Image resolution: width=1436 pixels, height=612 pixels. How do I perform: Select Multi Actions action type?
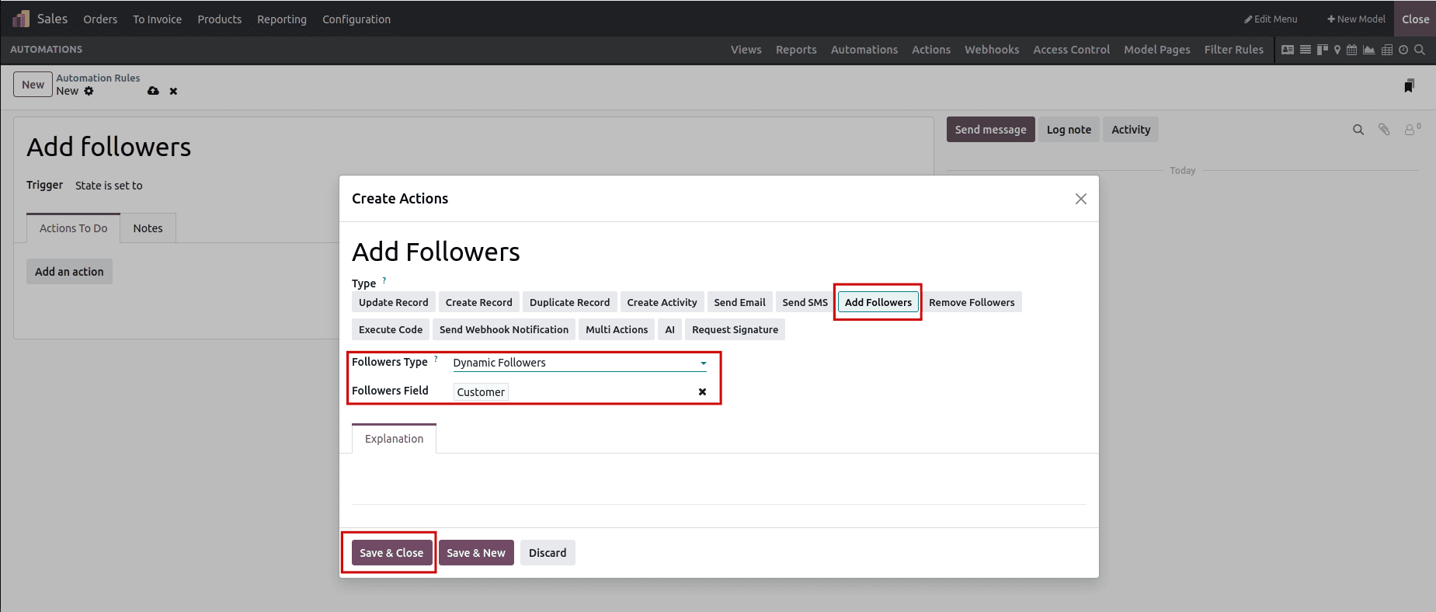pos(617,329)
